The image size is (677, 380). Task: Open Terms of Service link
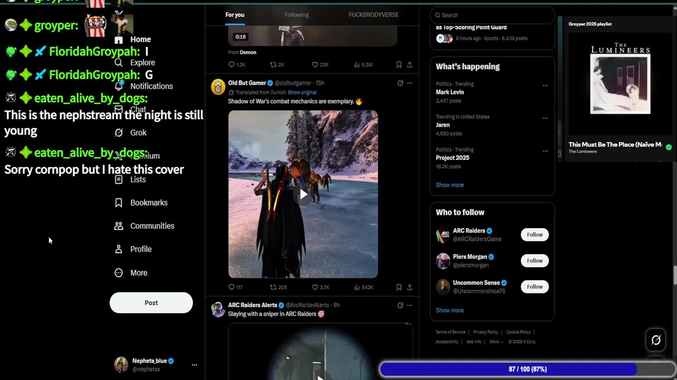[x=450, y=332]
